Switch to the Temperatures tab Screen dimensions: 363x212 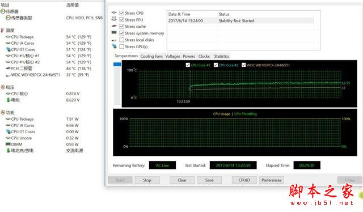(126, 56)
